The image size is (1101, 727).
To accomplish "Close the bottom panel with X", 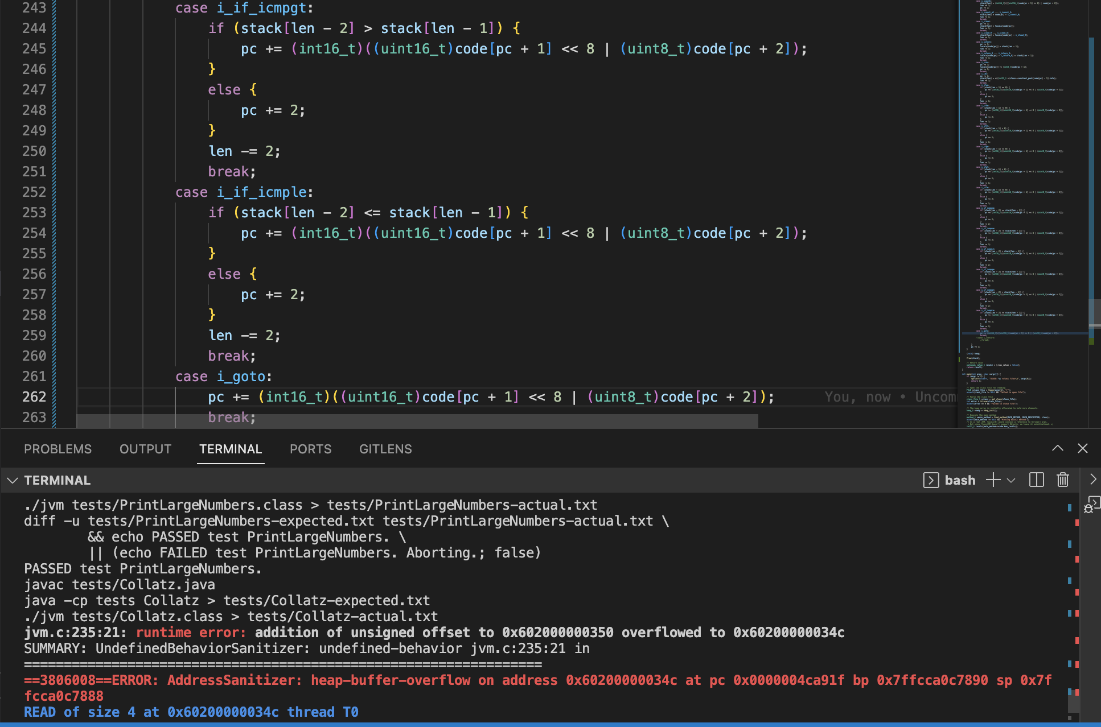I will pos(1083,449).
